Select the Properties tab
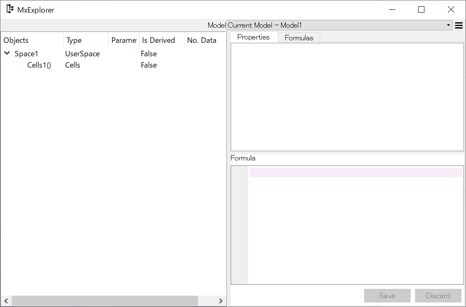 tap(253, 37)
